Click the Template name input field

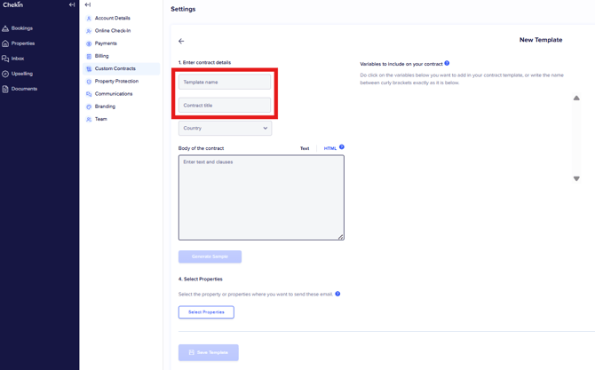pos(225,82)
